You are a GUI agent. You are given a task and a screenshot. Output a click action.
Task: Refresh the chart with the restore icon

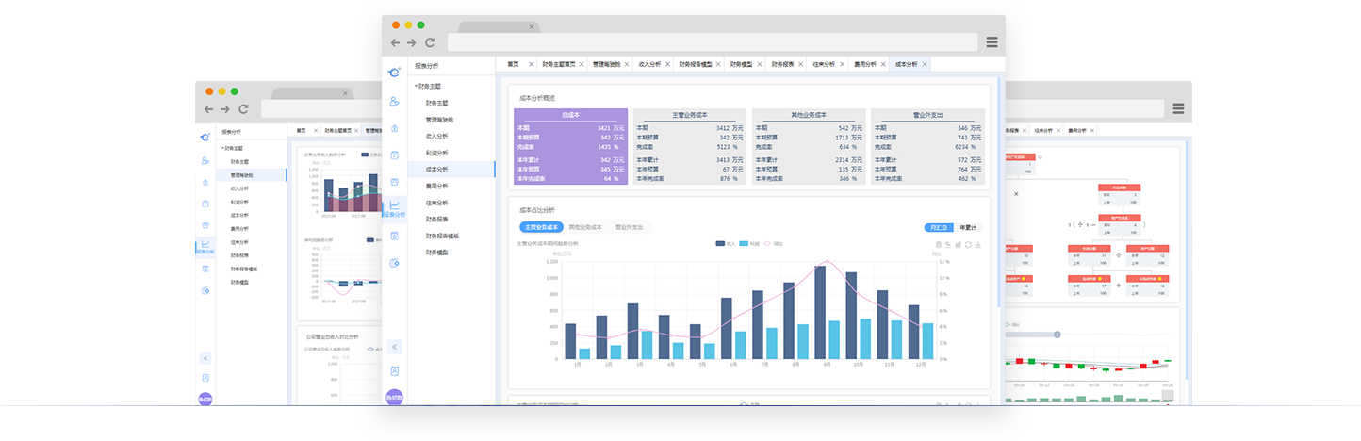pos(968,244)
